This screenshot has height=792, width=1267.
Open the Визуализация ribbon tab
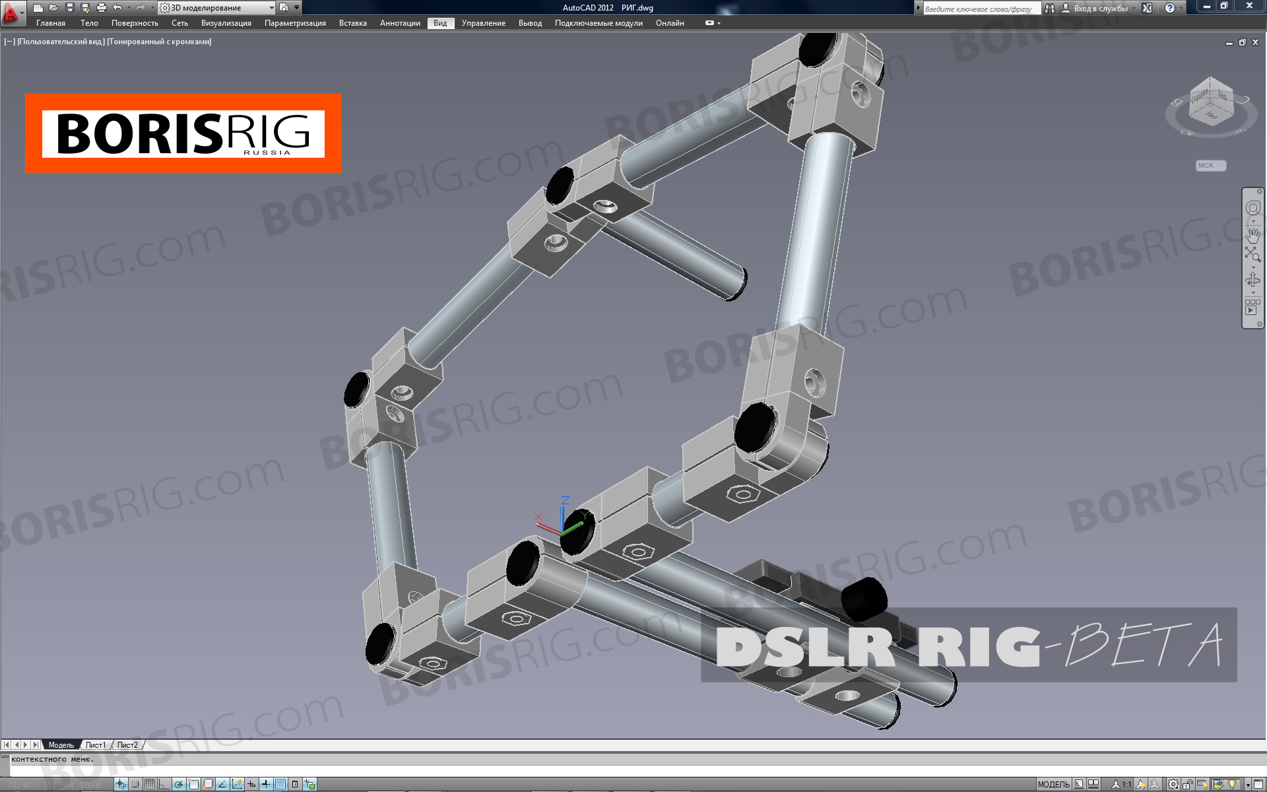(226, 23)
